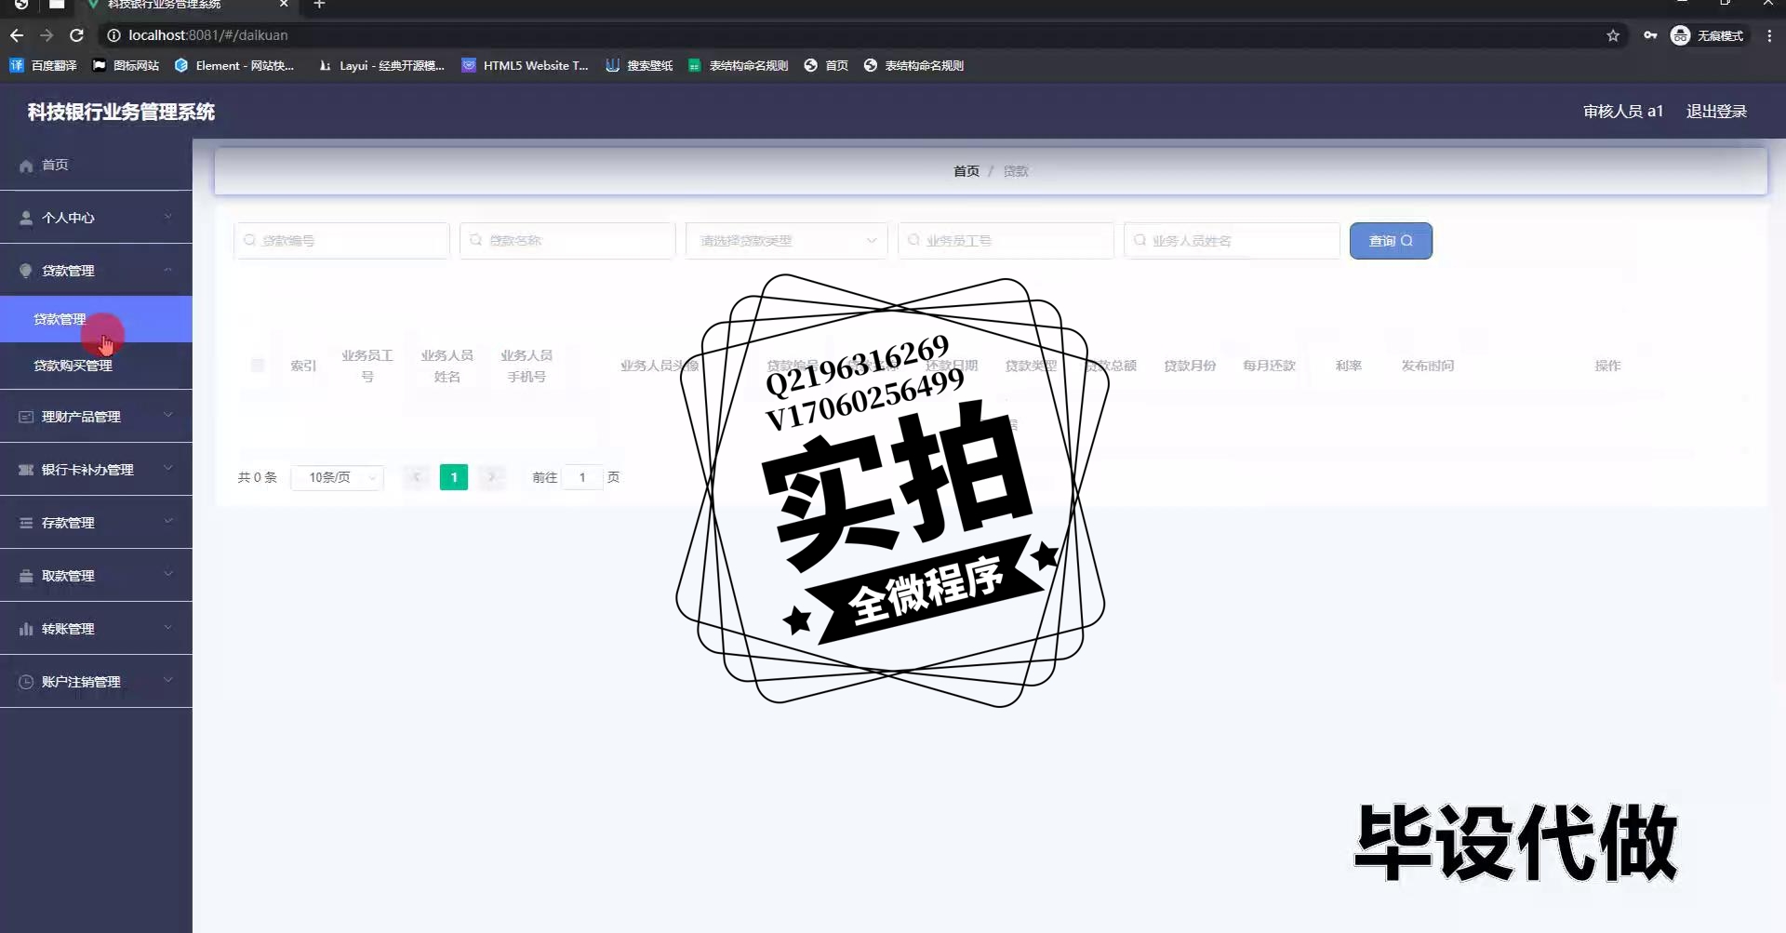Screen dimensions: 1786x933
Task: Click the chevron on 取款管理 row
Action: point(168,575)
